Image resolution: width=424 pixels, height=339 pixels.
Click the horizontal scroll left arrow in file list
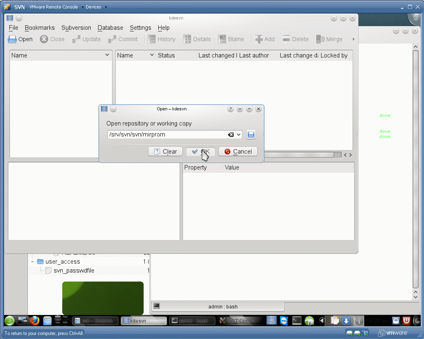pyautogui.click(x=345, y=155)
